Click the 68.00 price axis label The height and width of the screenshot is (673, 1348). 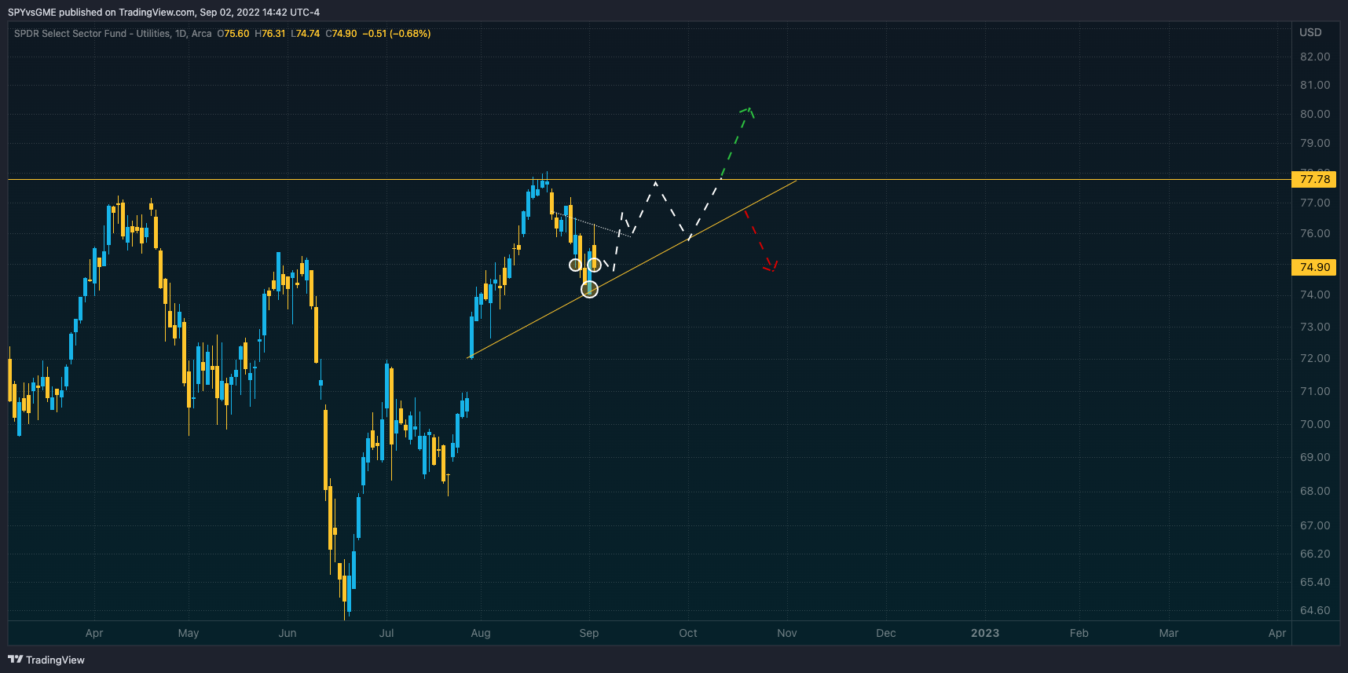point(1315,491)
